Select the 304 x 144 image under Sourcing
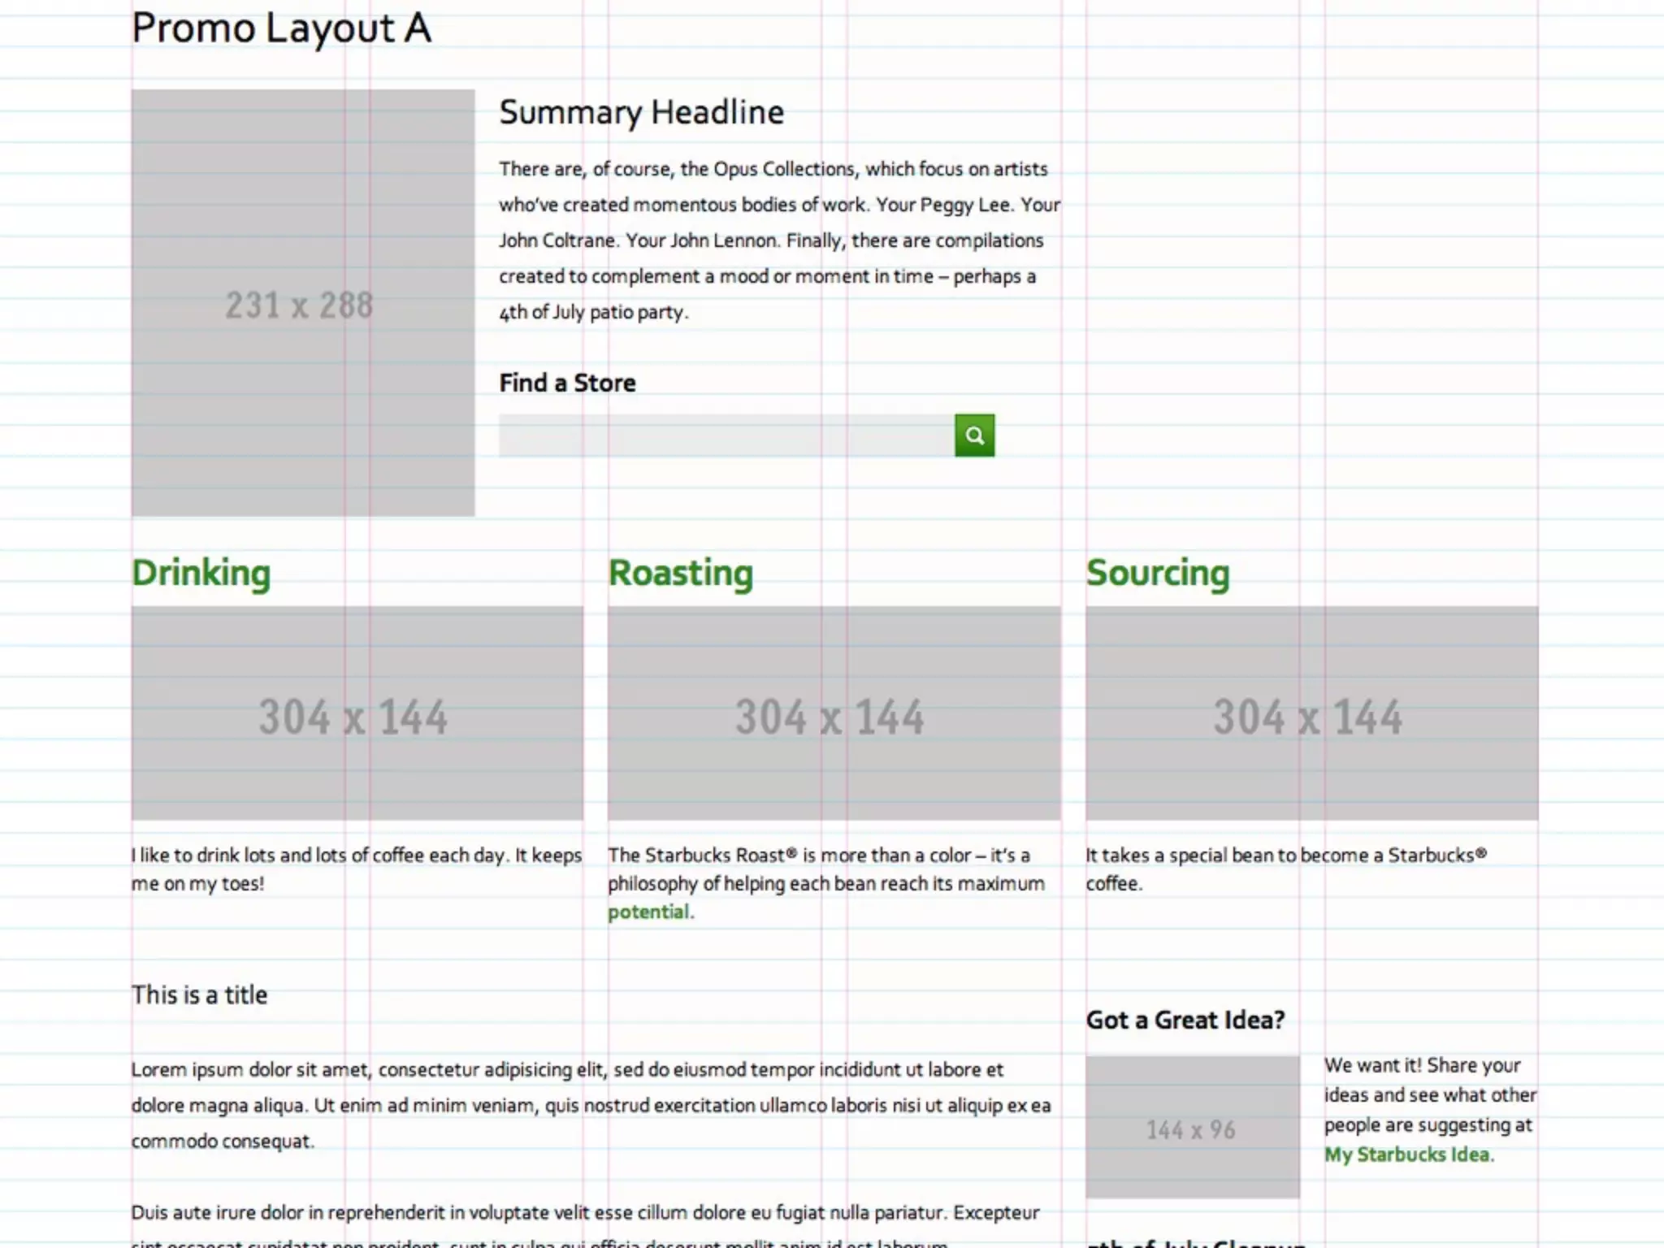 coord(1312,713)
